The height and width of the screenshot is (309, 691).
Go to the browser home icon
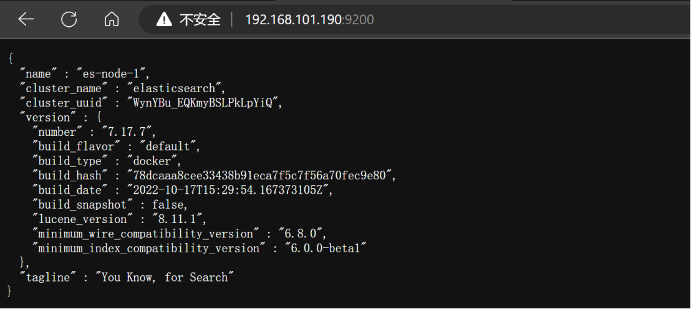[112, 19]
